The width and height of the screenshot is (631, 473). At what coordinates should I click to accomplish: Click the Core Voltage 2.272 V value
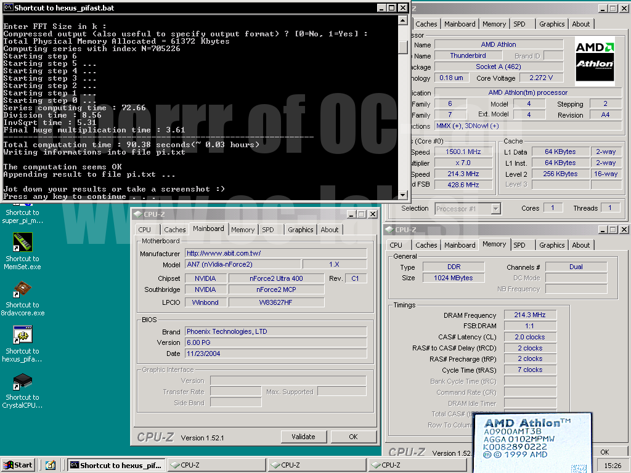click(x=541, y=78)
